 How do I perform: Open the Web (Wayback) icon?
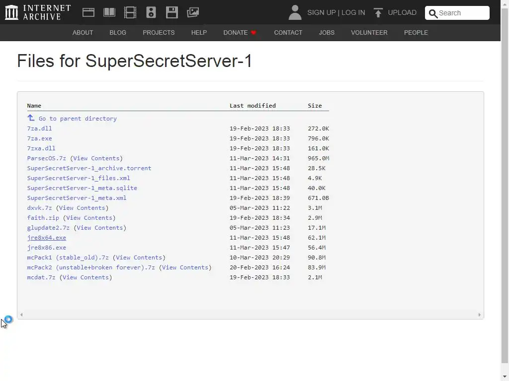(88, 12)
